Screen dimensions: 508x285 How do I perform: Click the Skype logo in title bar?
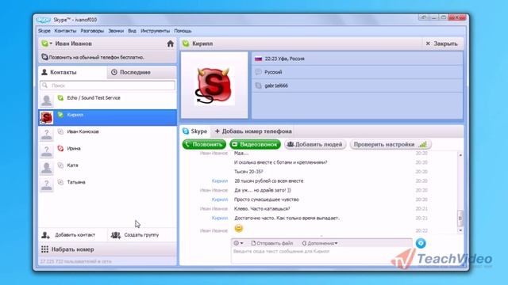(x=44, y=20)
